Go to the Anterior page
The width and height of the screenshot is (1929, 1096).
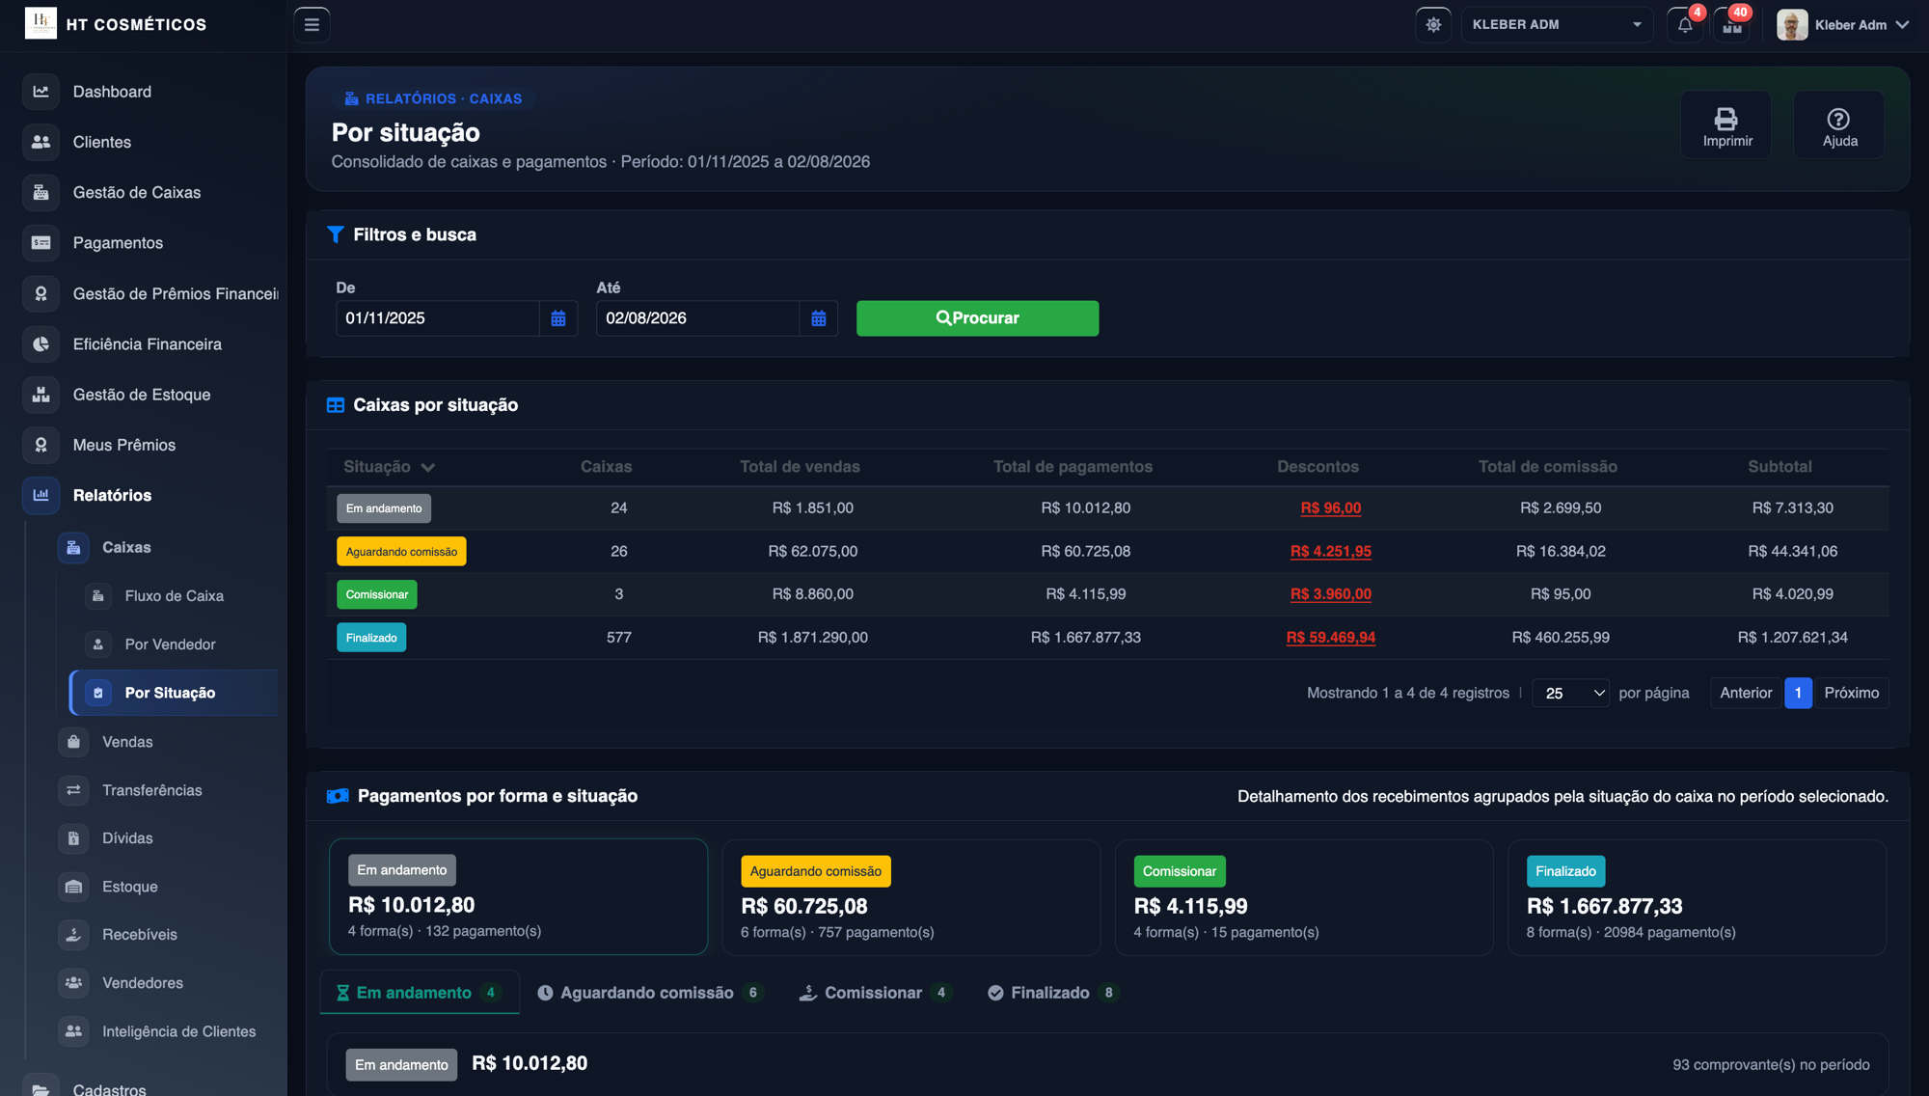(1746, 693)
